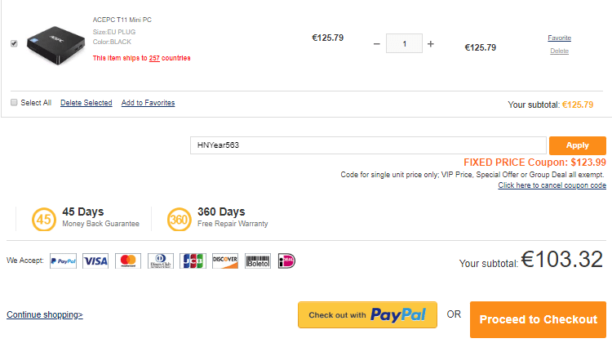Viewport: 612px width, 343px height.
Task: Click the Mastercard payment icon
Action: (127, 261)
